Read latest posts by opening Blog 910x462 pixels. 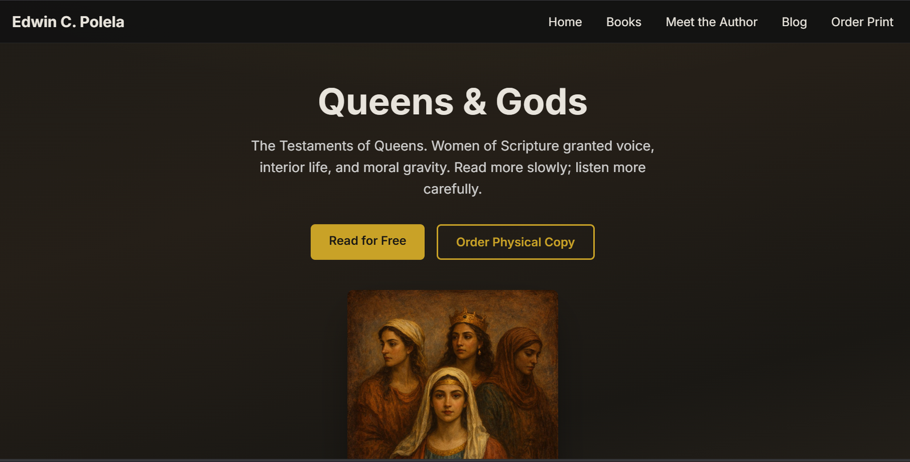(x=793, y=22)
